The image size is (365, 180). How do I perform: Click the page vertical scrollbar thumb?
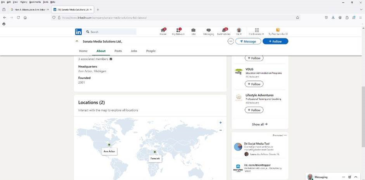tap(363, 117)
